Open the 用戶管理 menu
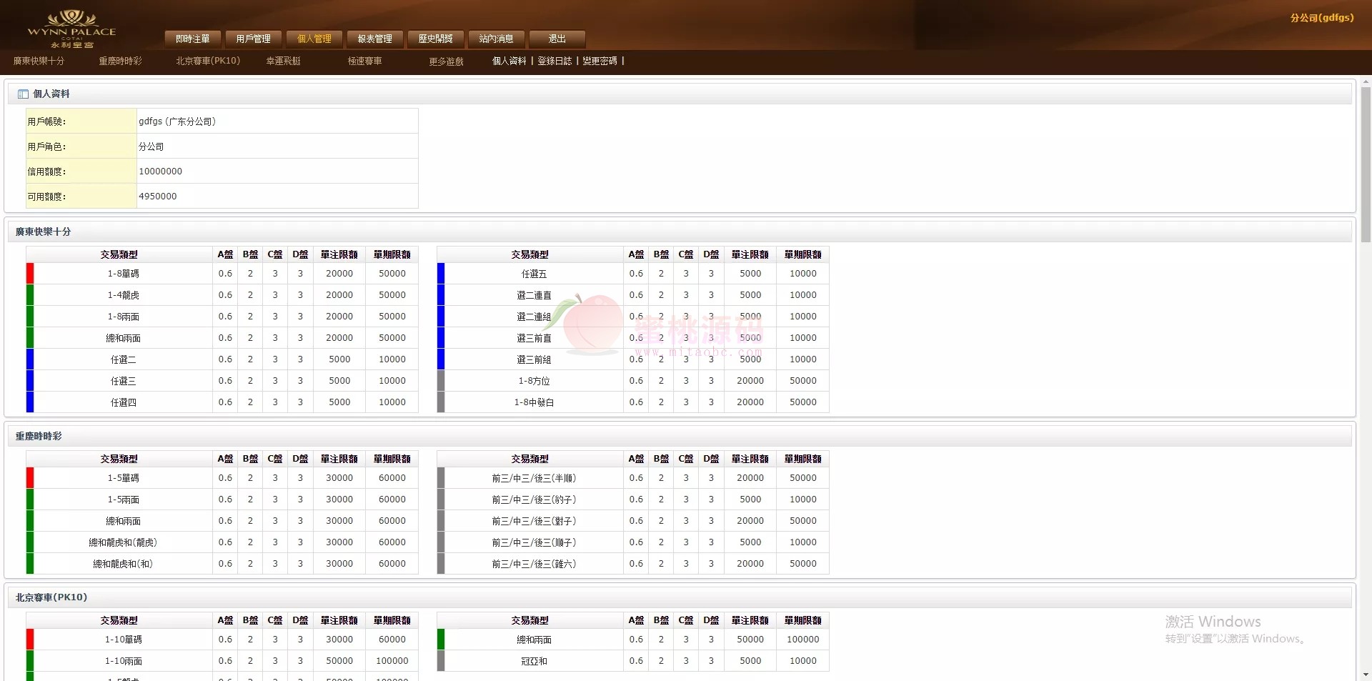Viewport: 1372px width, 681px height. point(254,39)
